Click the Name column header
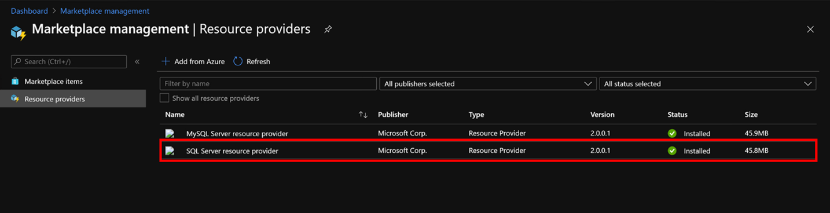 click(175, 115)
